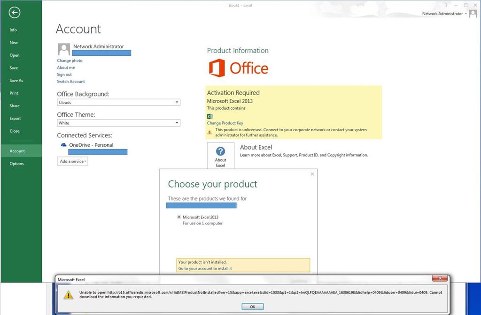
Task: Click the Sign out link
Action: (x=64, y=75)
